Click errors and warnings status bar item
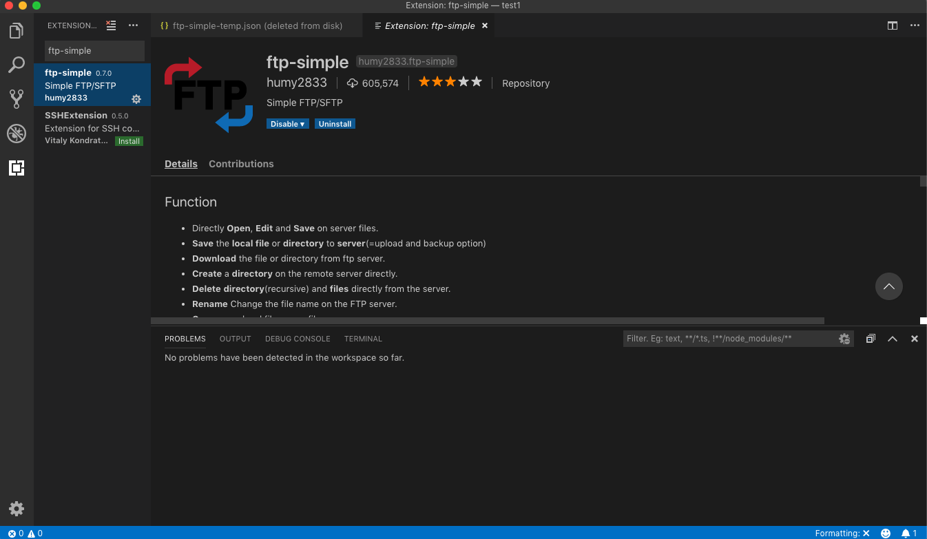This screenshot has height=539, width=927. tap(25, 533)
